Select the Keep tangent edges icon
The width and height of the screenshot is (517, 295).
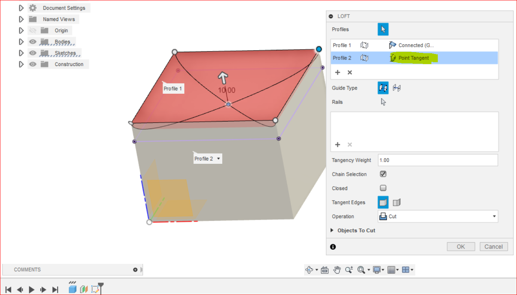397,202
